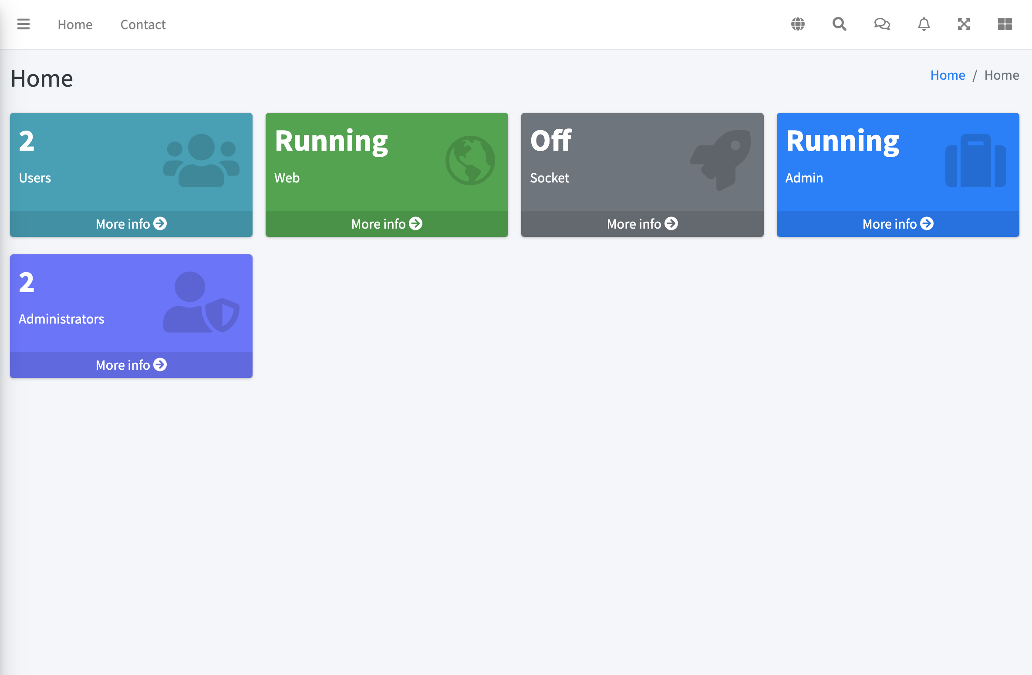Click the search magnifier icon
The height and width of the screenshot is (675, 1032).
pos(839,24)
